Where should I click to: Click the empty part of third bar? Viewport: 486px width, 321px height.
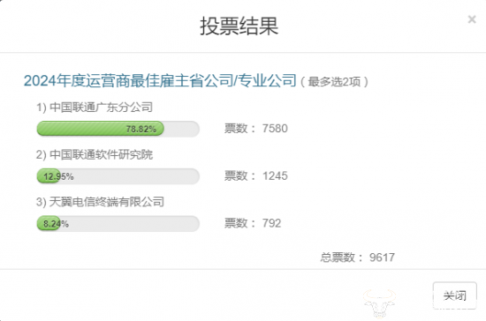point(130,224)
